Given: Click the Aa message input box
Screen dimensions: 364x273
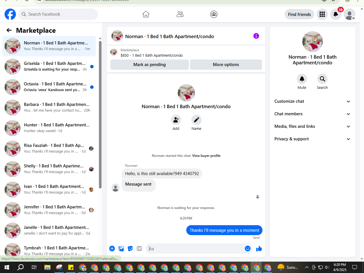Looking at the screenshot, I should (x=195, y=249).
